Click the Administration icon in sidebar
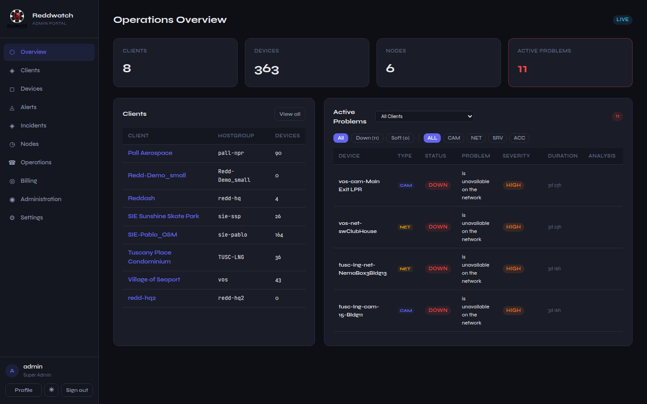This screenshot has height=404, width=647. pos(12,199)
